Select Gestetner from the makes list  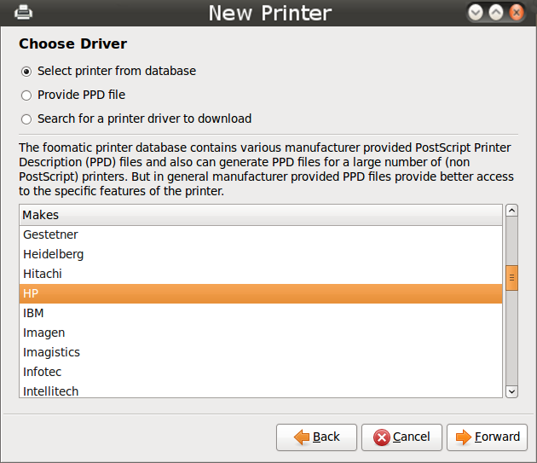261,234
